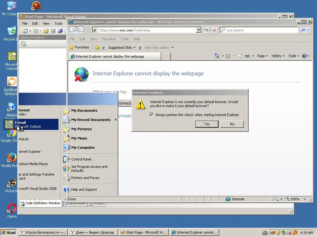Expand the address bar dropdown arrow
The height and width of the screenshot is (237, 317).
[199, 30]
